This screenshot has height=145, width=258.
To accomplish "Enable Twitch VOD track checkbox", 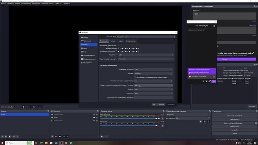I will (x=117, y=52).
